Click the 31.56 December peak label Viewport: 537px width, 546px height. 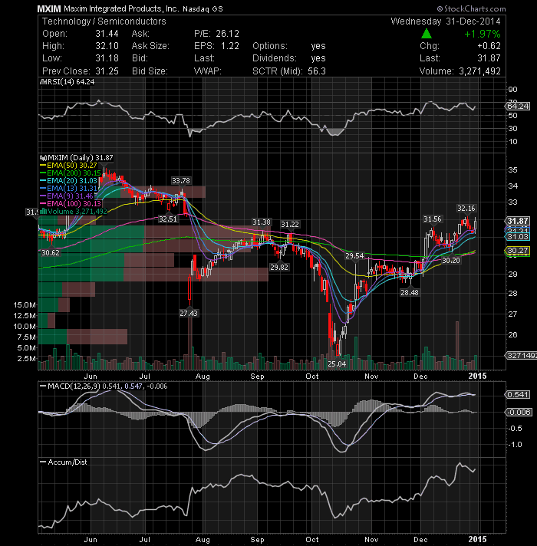433,219
